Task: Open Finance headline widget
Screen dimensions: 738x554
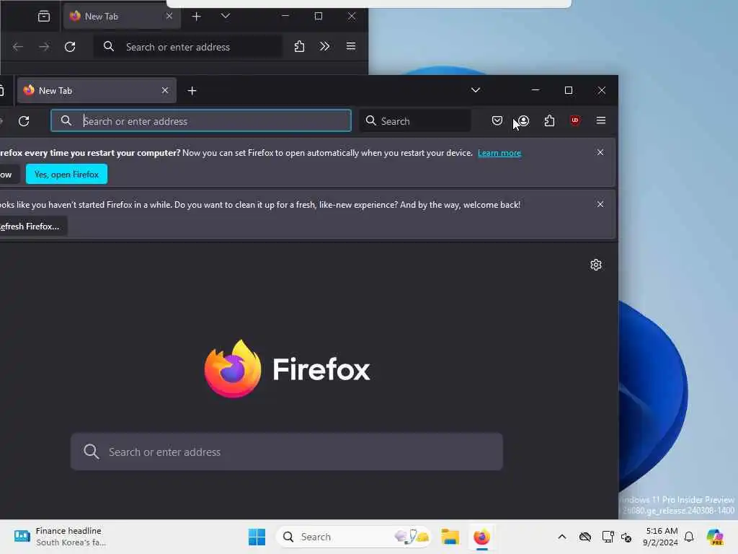Action: coord(61,537)
